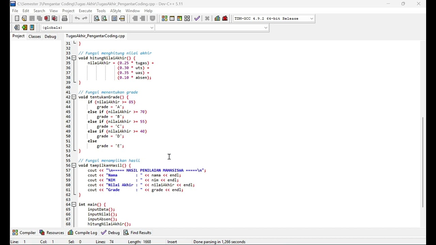Click the editor vertical scrollbar thumb

coord(423,162)
